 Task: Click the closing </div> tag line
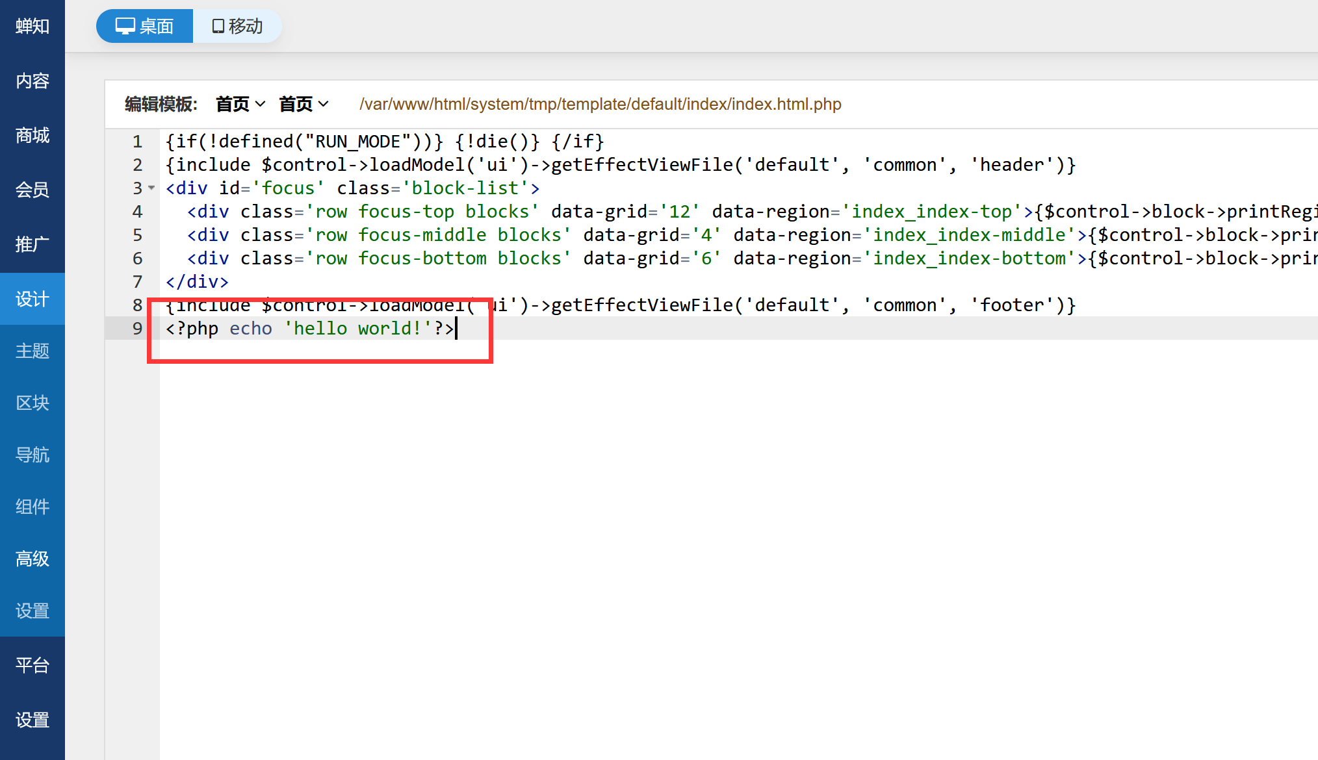[x=197, y=282]
